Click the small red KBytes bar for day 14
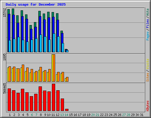 pos(67,110)
